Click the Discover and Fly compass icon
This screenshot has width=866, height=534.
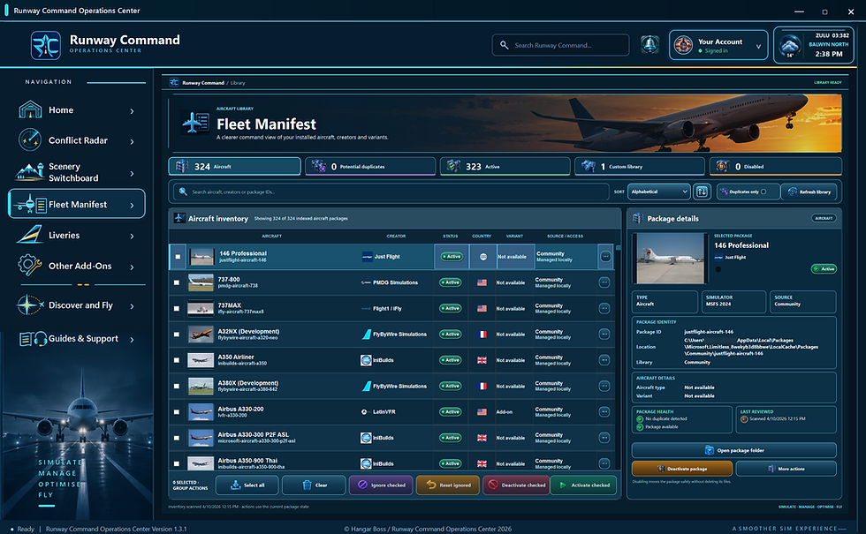[x=30, y=305]
